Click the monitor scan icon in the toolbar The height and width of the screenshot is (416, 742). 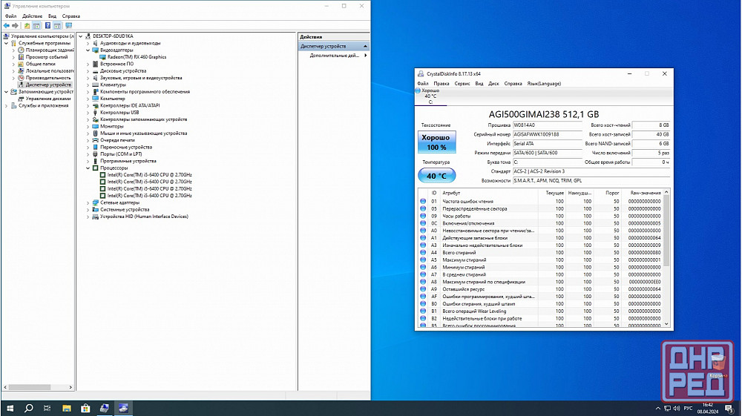[x=68, y=25]
